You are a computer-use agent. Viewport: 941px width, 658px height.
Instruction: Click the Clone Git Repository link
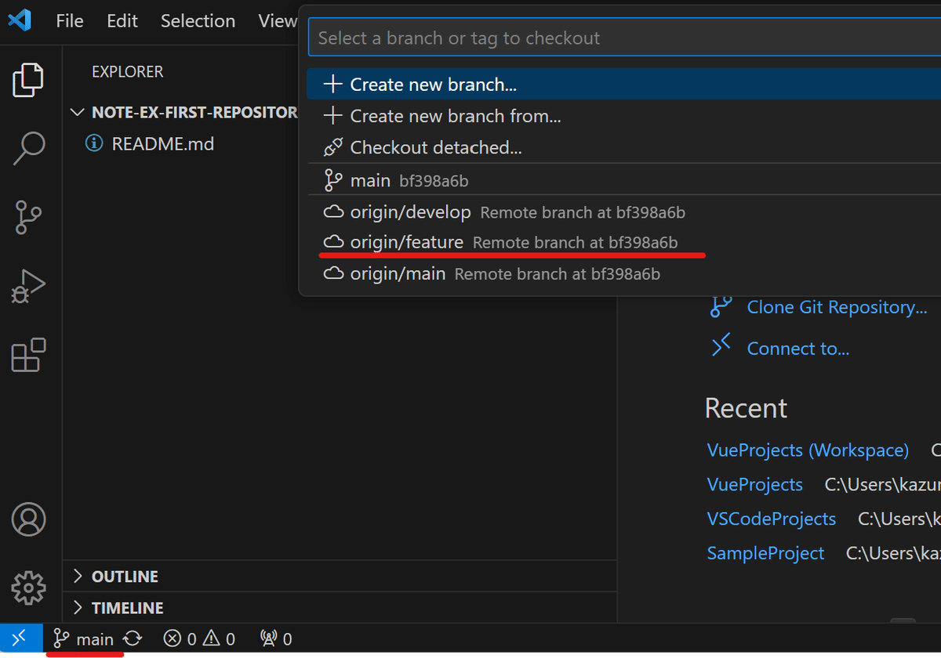837,307
